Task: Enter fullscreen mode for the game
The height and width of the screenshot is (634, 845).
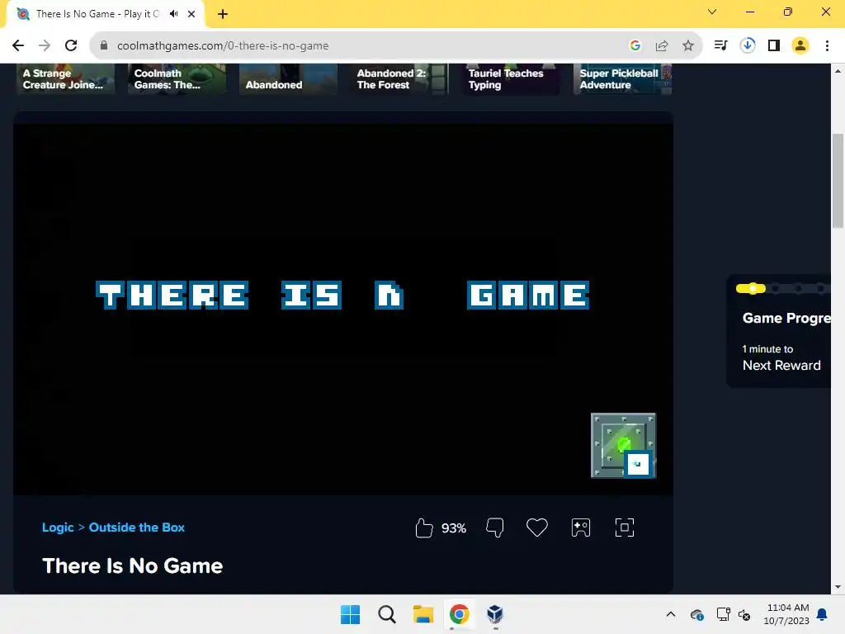Action: [x=625, y=528]
